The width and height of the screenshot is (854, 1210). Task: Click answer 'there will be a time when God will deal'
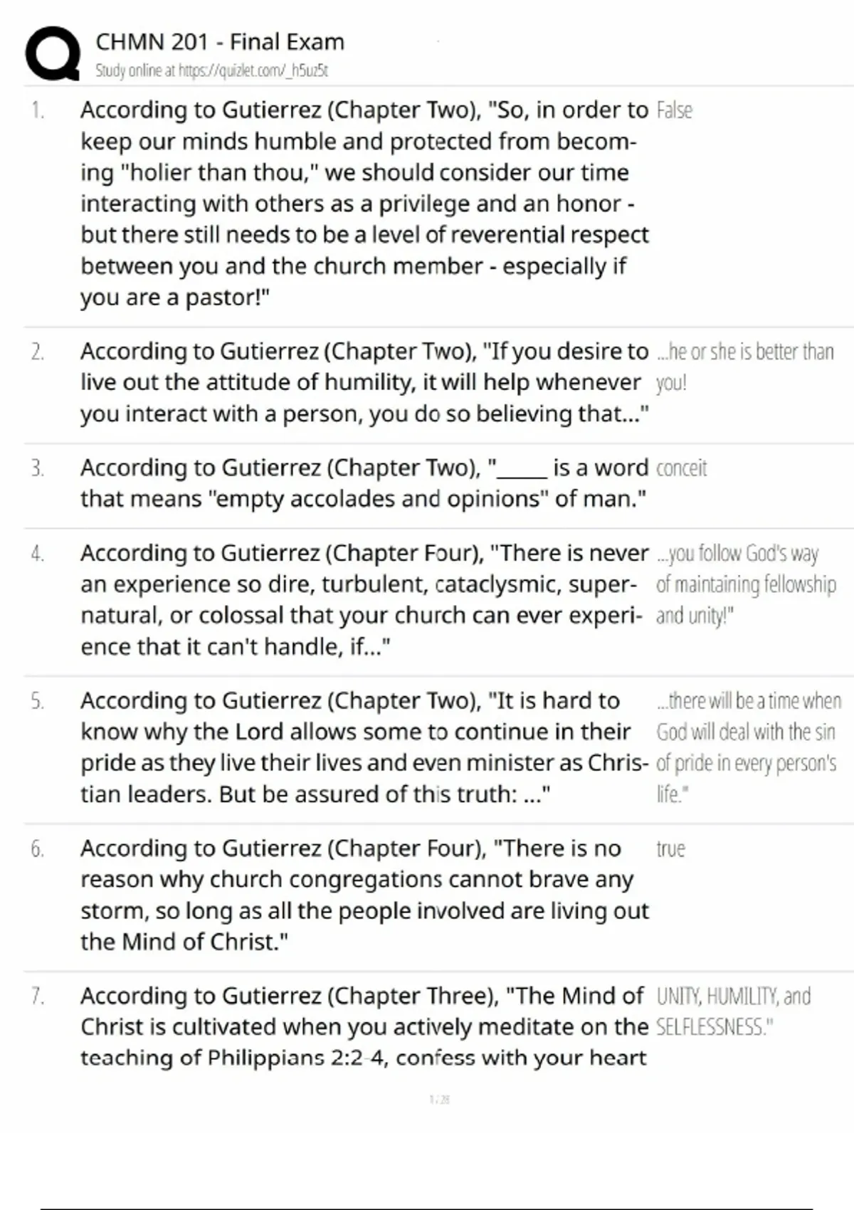(749, 747)
